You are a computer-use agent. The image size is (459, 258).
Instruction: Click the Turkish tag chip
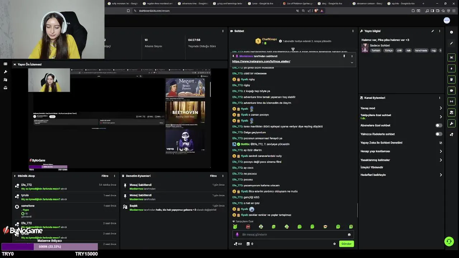tap(375, 51)
